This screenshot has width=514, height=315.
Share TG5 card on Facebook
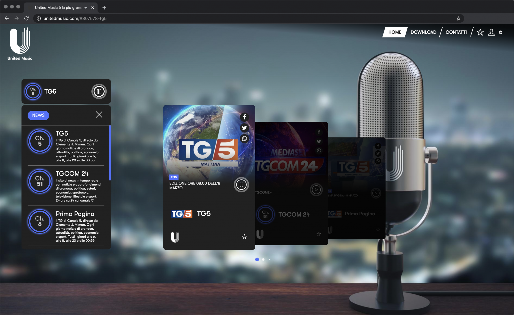(x=244, y=117)
